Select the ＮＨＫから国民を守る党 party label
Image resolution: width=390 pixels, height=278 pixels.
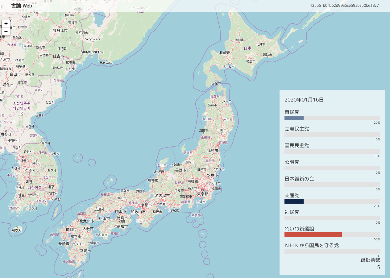[312, 245]
